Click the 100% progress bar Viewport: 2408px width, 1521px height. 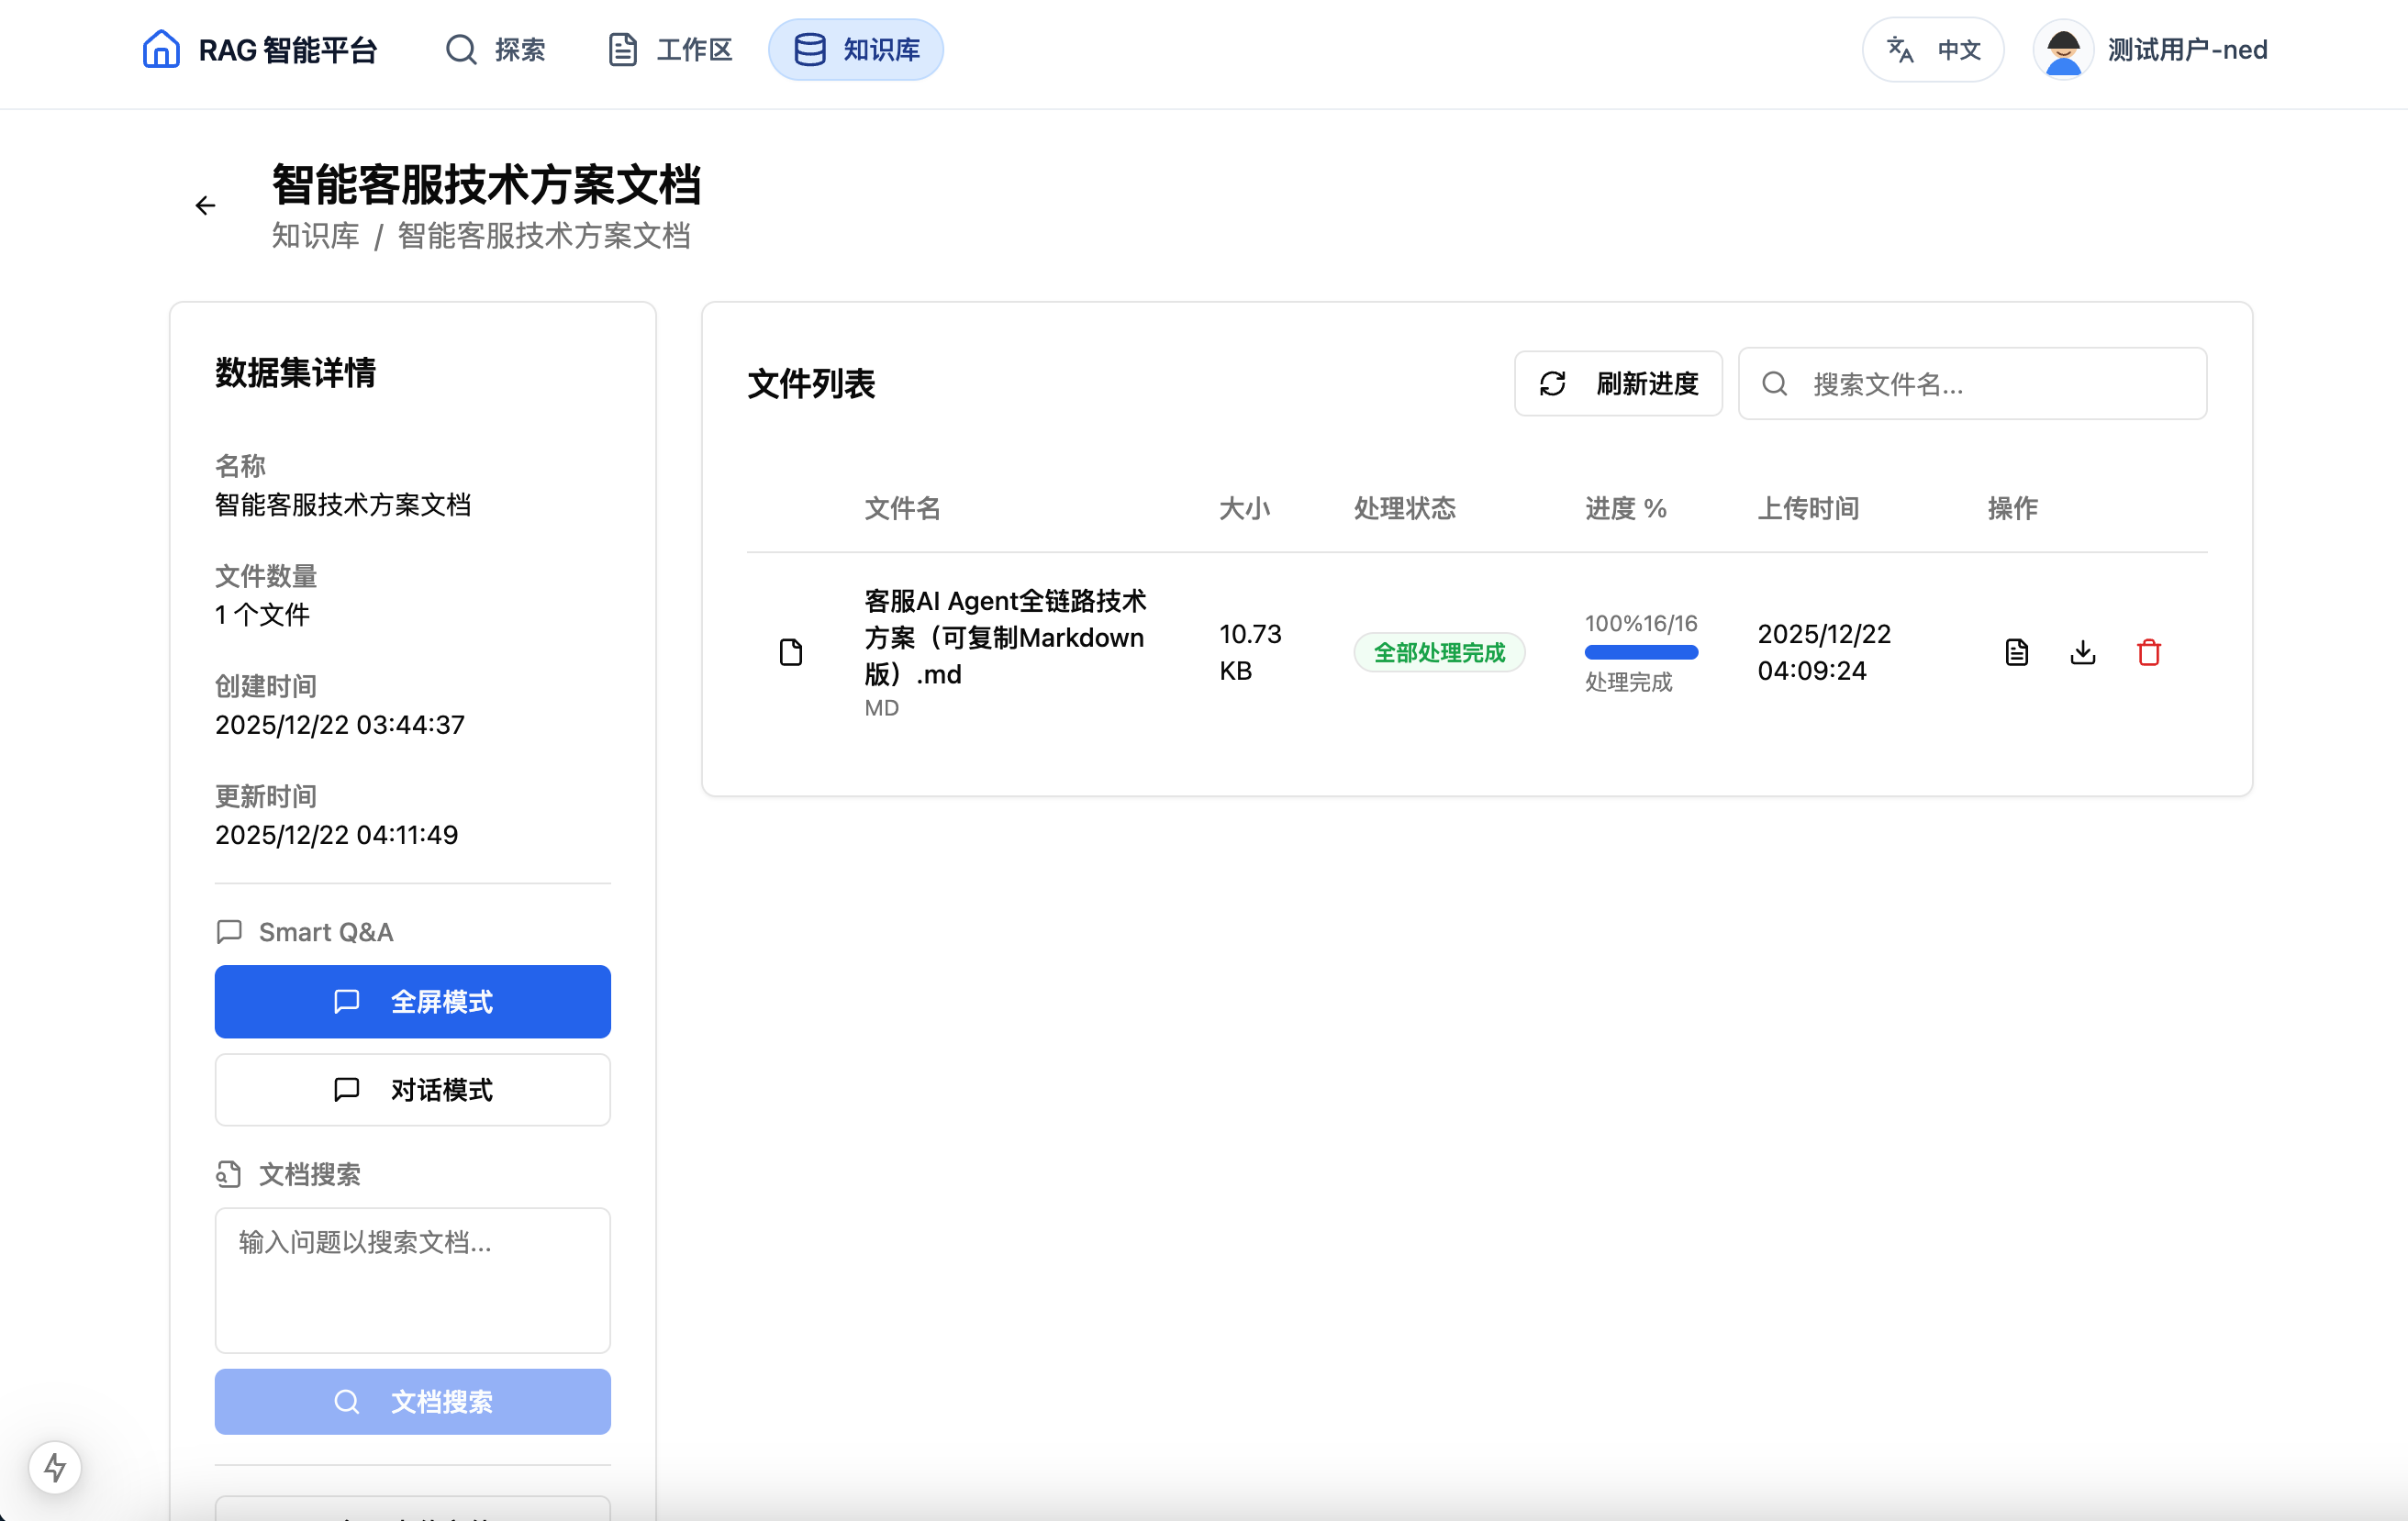[1641, 652]
